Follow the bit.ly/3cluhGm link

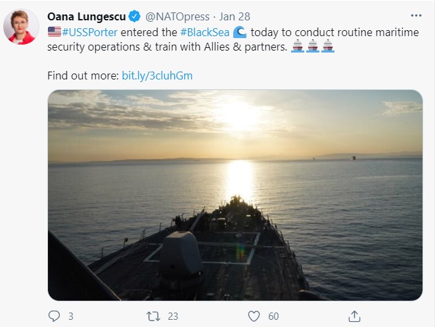pyautogui.click(x=157, y=76)
